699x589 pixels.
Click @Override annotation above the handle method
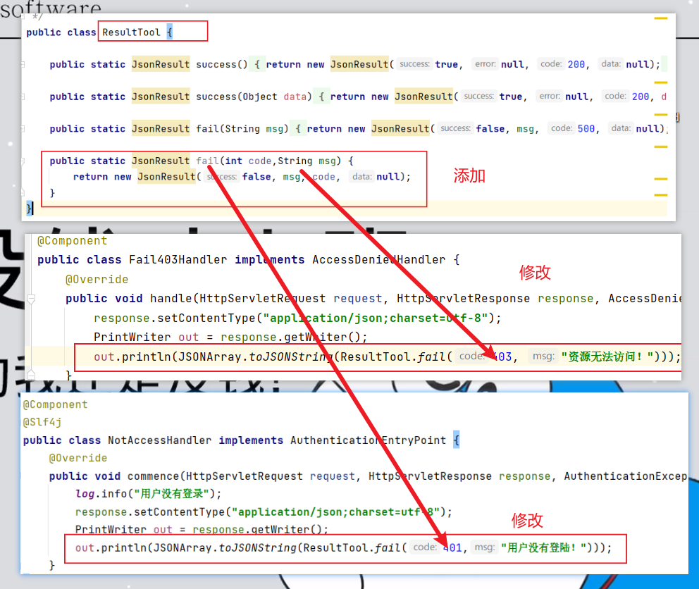tap(97, 280)
